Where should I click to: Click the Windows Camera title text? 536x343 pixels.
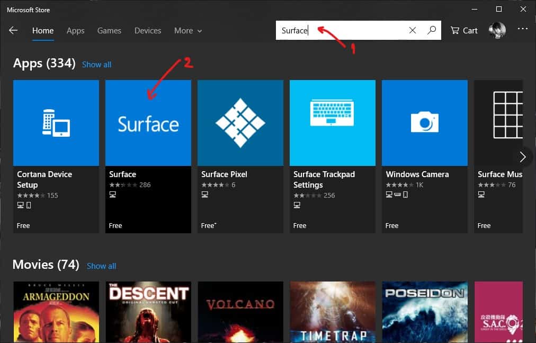417,174
